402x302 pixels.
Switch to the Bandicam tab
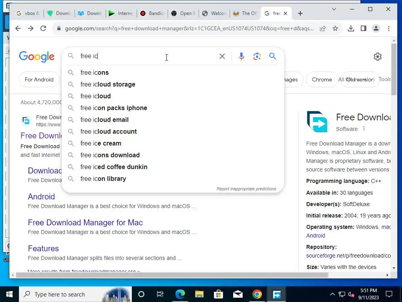click(x=152, y=13)
